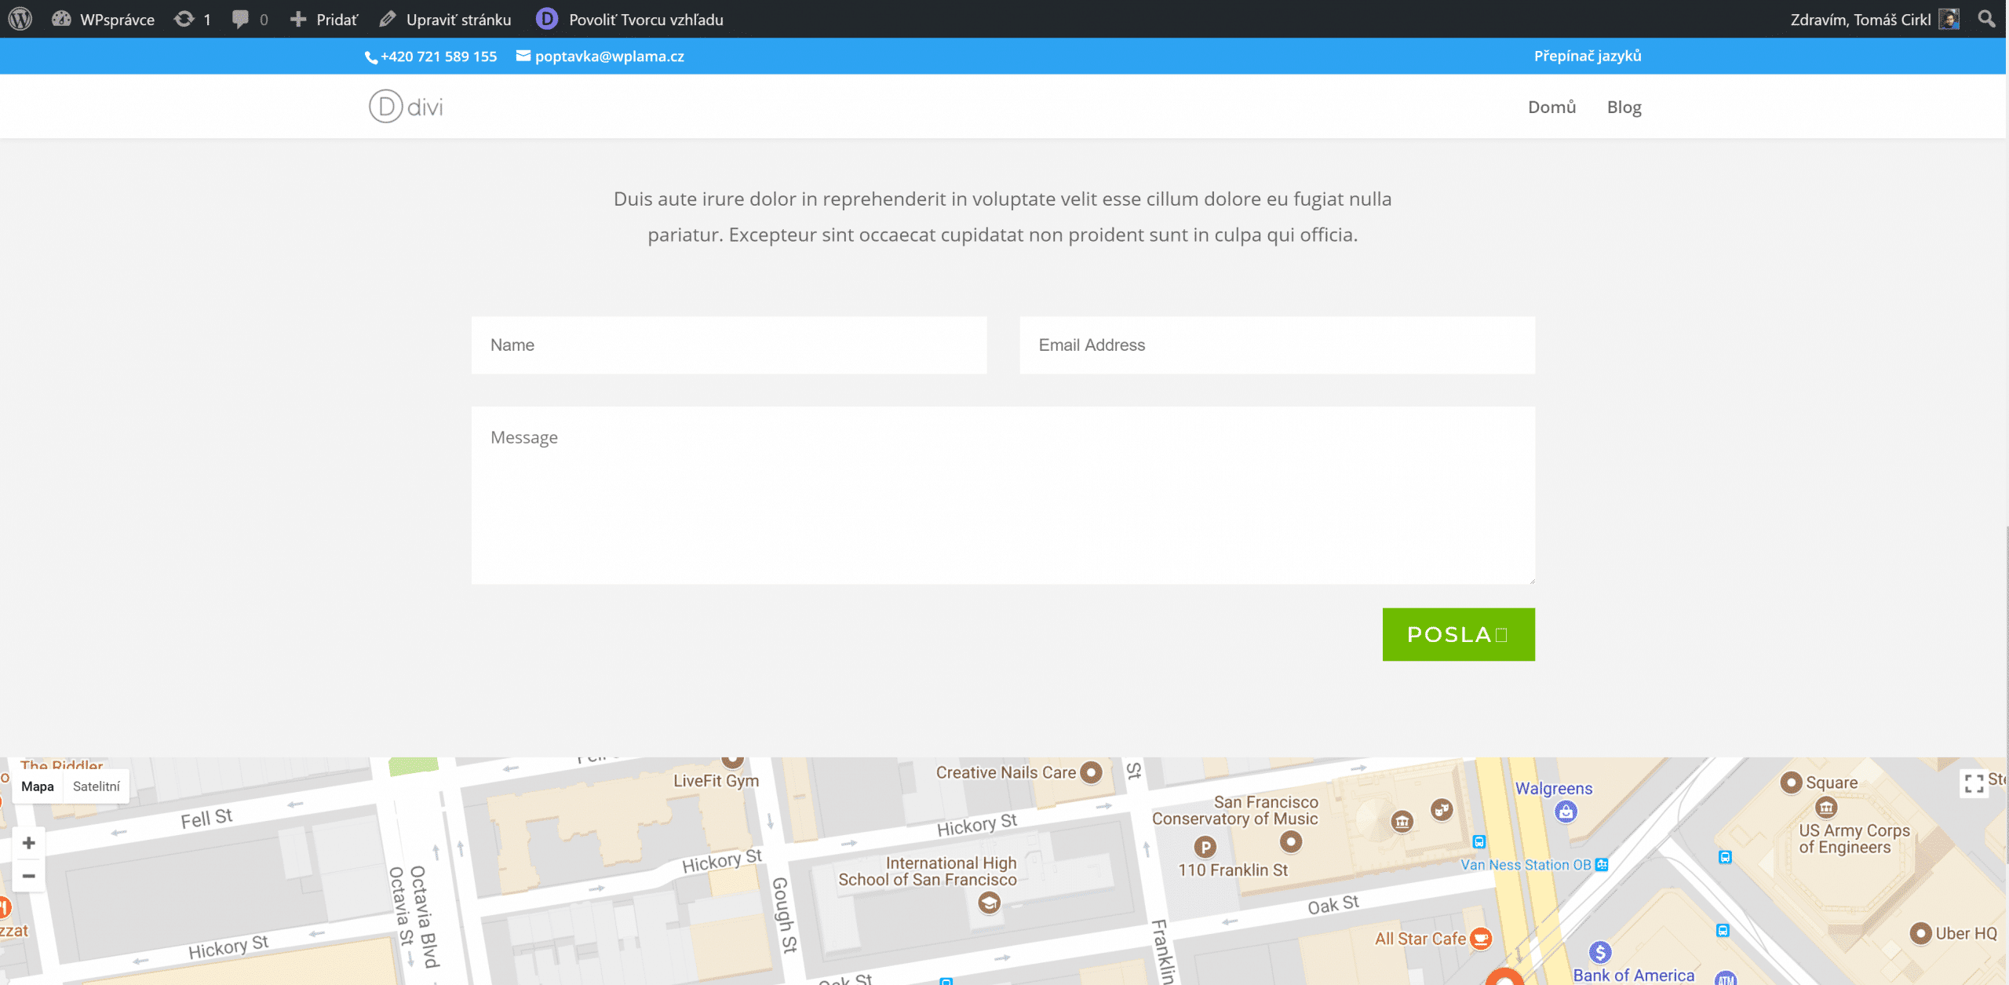Select the Mapa map type
The width and height of the screenshot is (2009, 985).
(x=38, y=786)
